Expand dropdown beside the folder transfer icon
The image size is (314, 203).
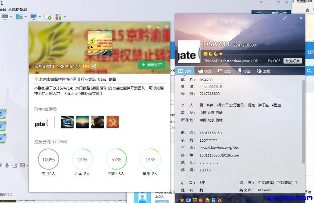(x=25, y=17)
